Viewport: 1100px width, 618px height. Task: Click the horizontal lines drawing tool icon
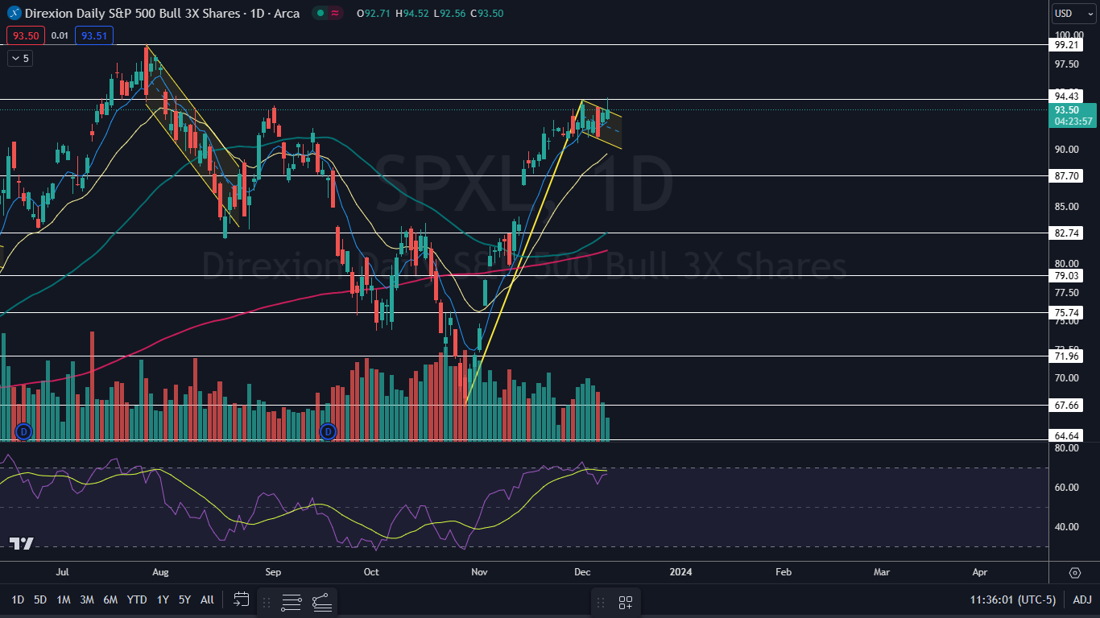coord(292,601)
